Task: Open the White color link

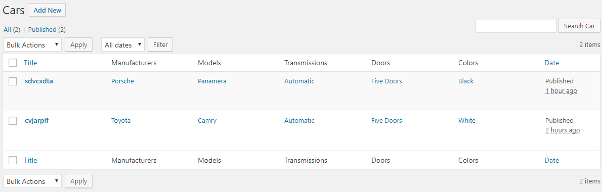Action: point(467,121)
